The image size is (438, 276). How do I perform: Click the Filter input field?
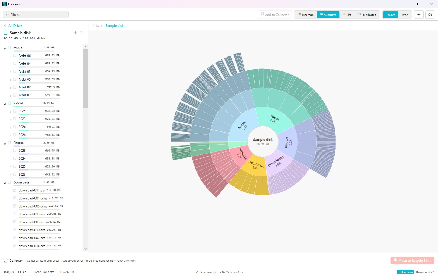point(36,15)
